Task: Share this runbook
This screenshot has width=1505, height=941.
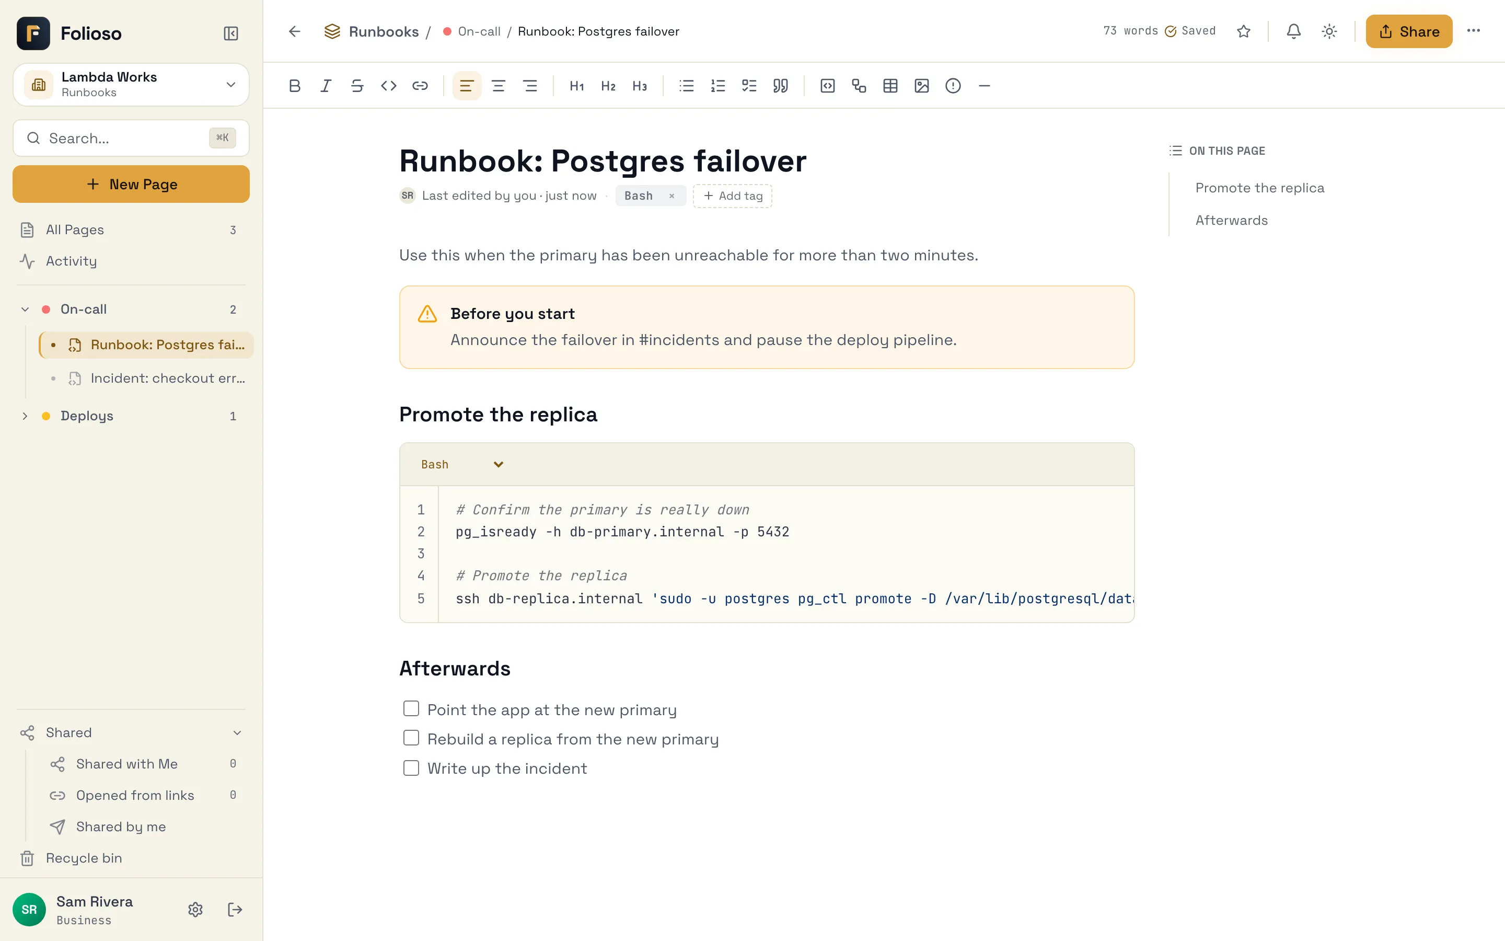Action: click(1409, 31)
